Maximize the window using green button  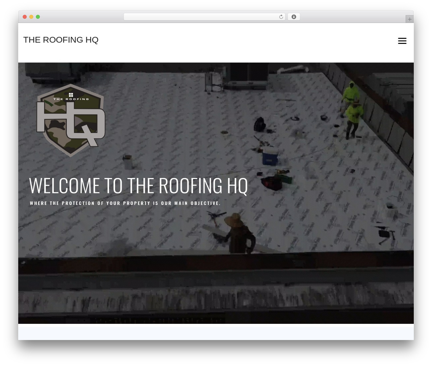[x=38, y=17]
